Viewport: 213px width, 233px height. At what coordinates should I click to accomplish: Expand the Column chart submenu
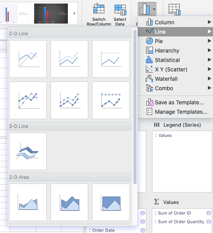coord(176,22)
